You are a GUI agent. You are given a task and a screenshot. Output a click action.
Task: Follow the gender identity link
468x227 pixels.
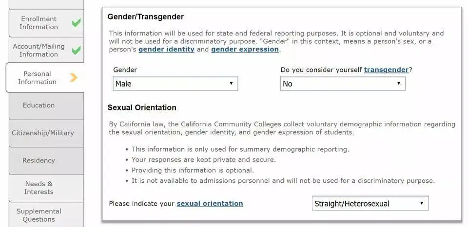point(166,49)
